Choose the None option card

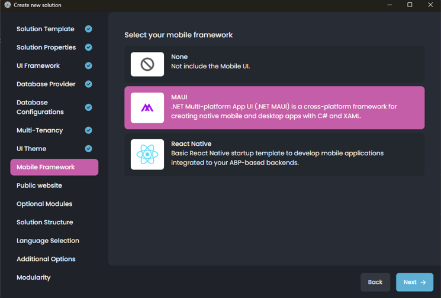[x=275, y=64]
